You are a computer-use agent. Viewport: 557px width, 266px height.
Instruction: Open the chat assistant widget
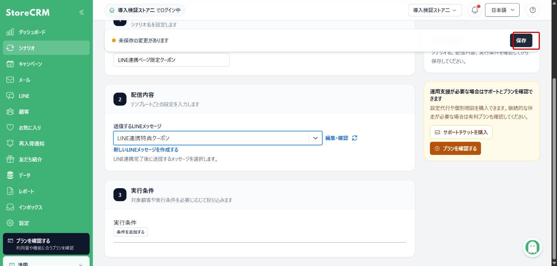tap(532, 247)
